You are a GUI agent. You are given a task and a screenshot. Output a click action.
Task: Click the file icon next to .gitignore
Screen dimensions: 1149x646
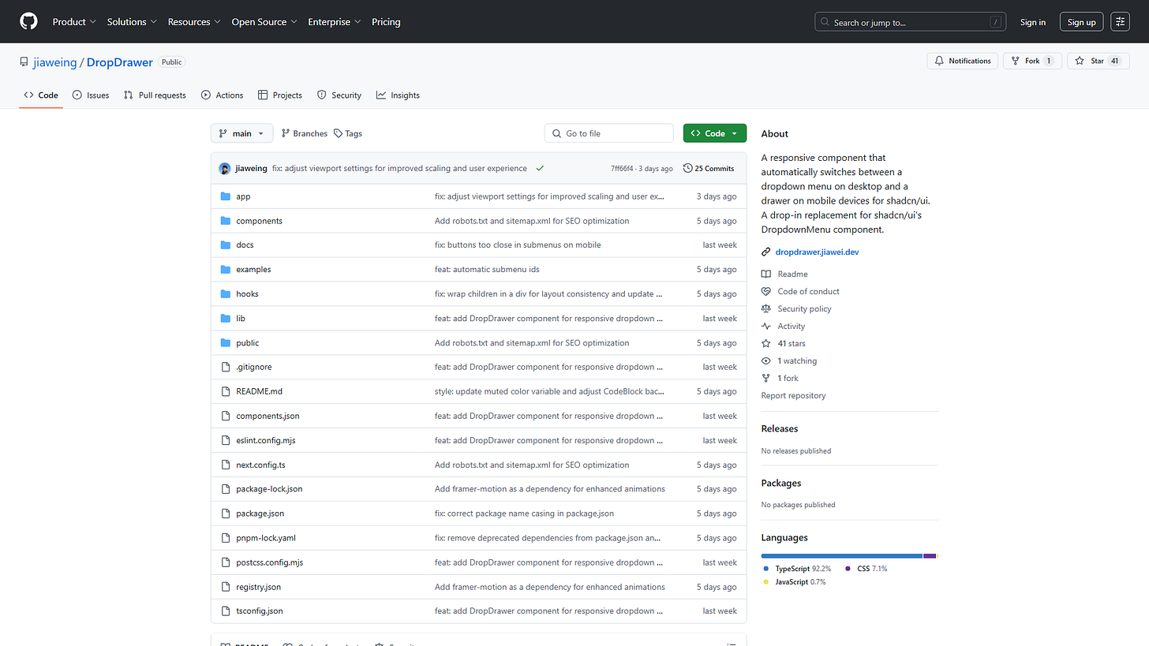[x=225, y=367]
